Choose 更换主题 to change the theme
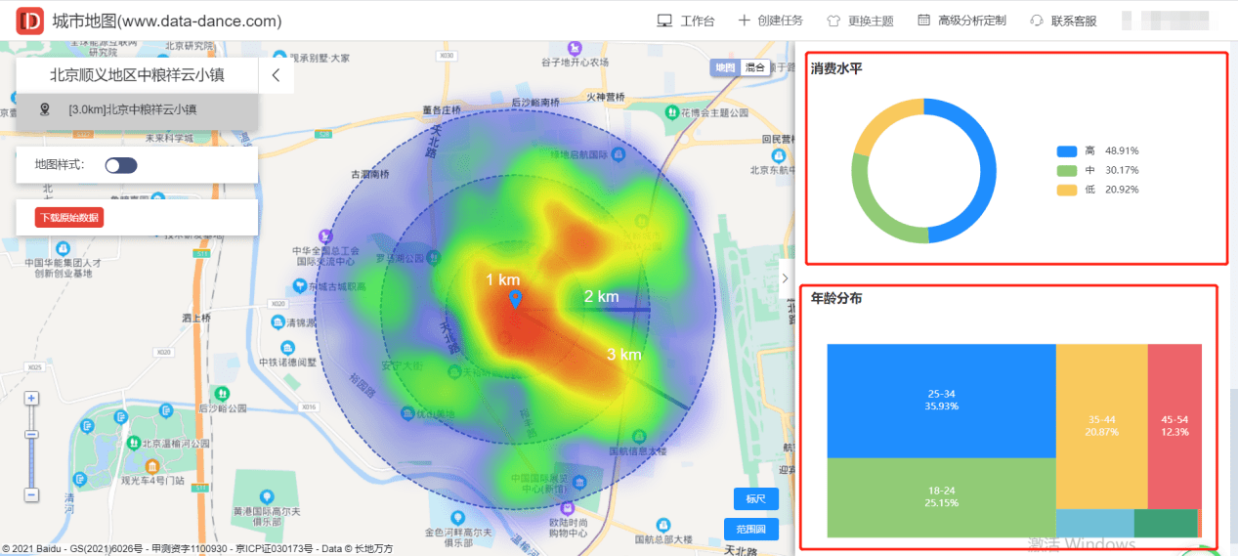The width and height of the screenshot is (1238, 556). coord(860,21)
